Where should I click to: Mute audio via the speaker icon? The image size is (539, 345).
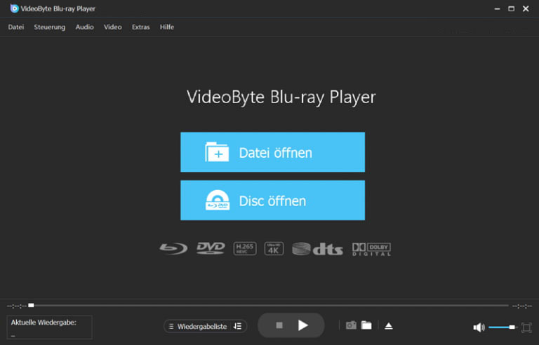click(x=479, y=327)
